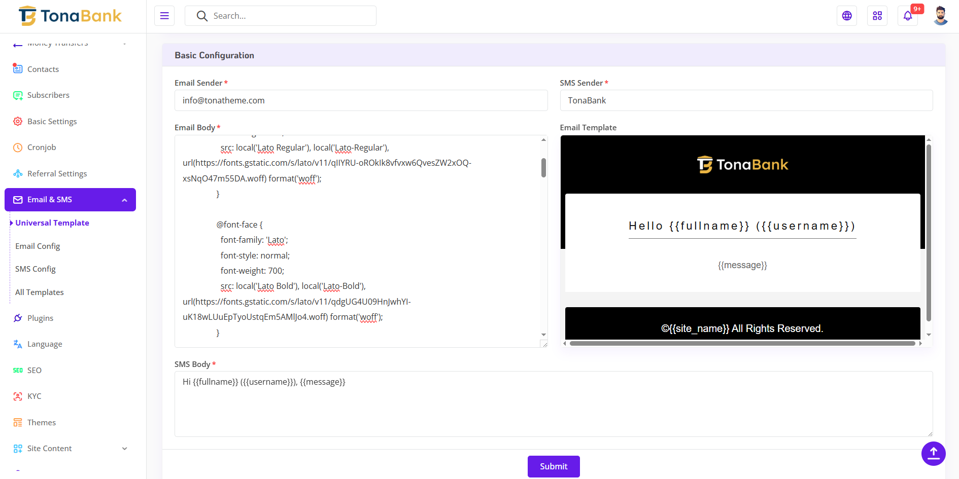Expand the Site Content menu

tap(124, 449)
